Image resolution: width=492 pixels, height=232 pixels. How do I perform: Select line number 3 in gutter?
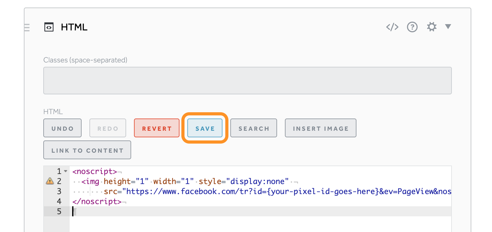coord(59,191)
